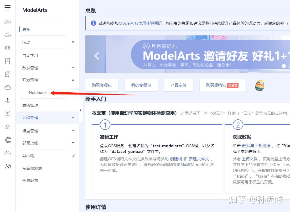Open 全局配置 in the sidebar
The width and height of the screenshot is (290, 212).
[30, 181]
